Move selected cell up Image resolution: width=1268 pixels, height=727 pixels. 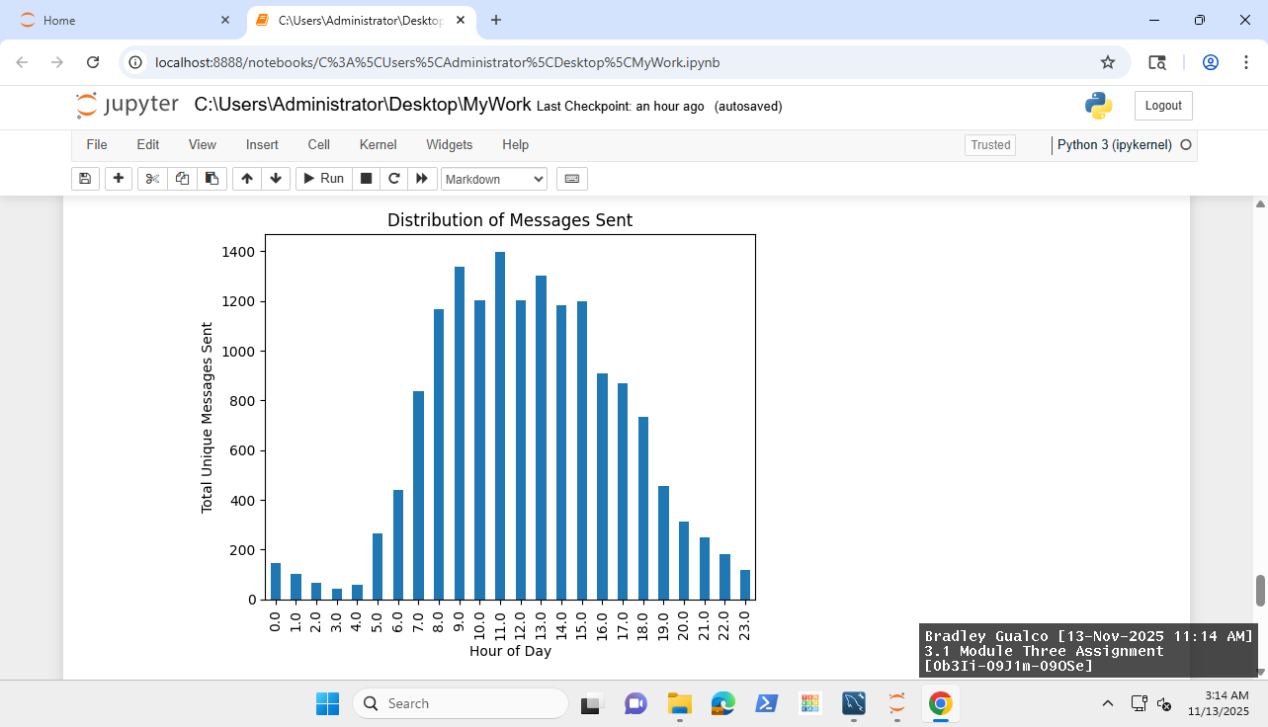click(x=246, y=179)
